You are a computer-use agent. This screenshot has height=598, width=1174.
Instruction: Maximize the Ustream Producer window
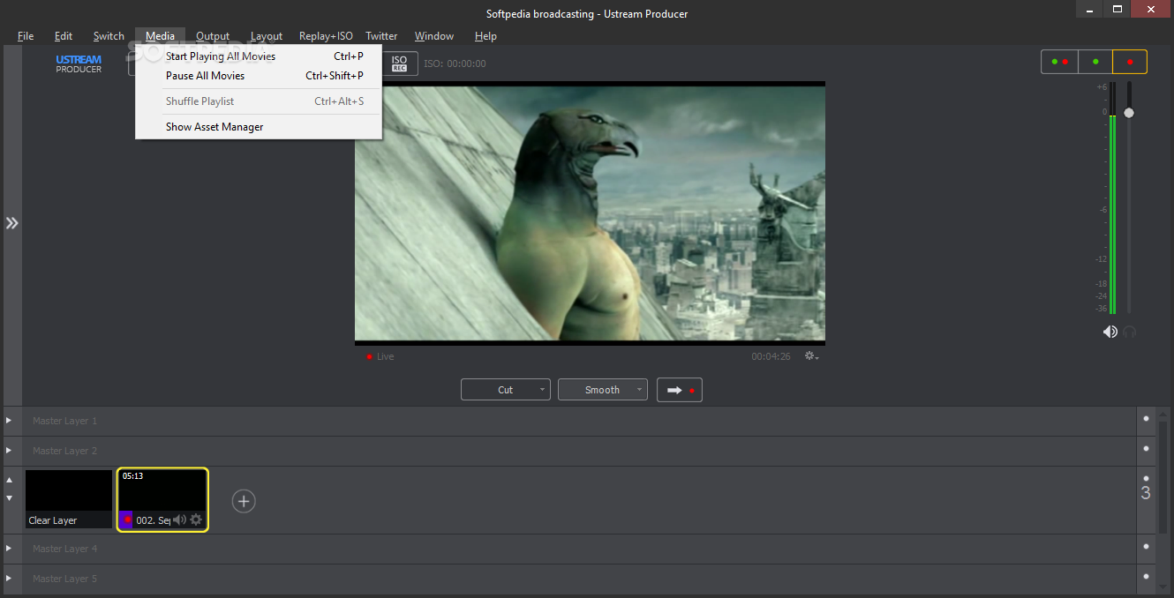click(x=1118, y=9)
